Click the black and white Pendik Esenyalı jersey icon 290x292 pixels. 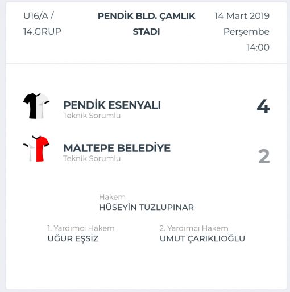click(36, 106)
